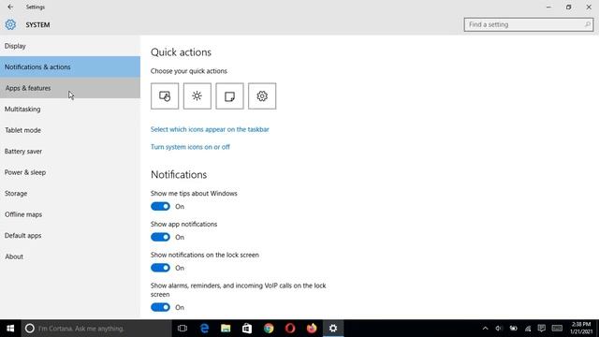Click the Find a setting search box
Viewport: 599px width, 337px height.
click(529, 24)
